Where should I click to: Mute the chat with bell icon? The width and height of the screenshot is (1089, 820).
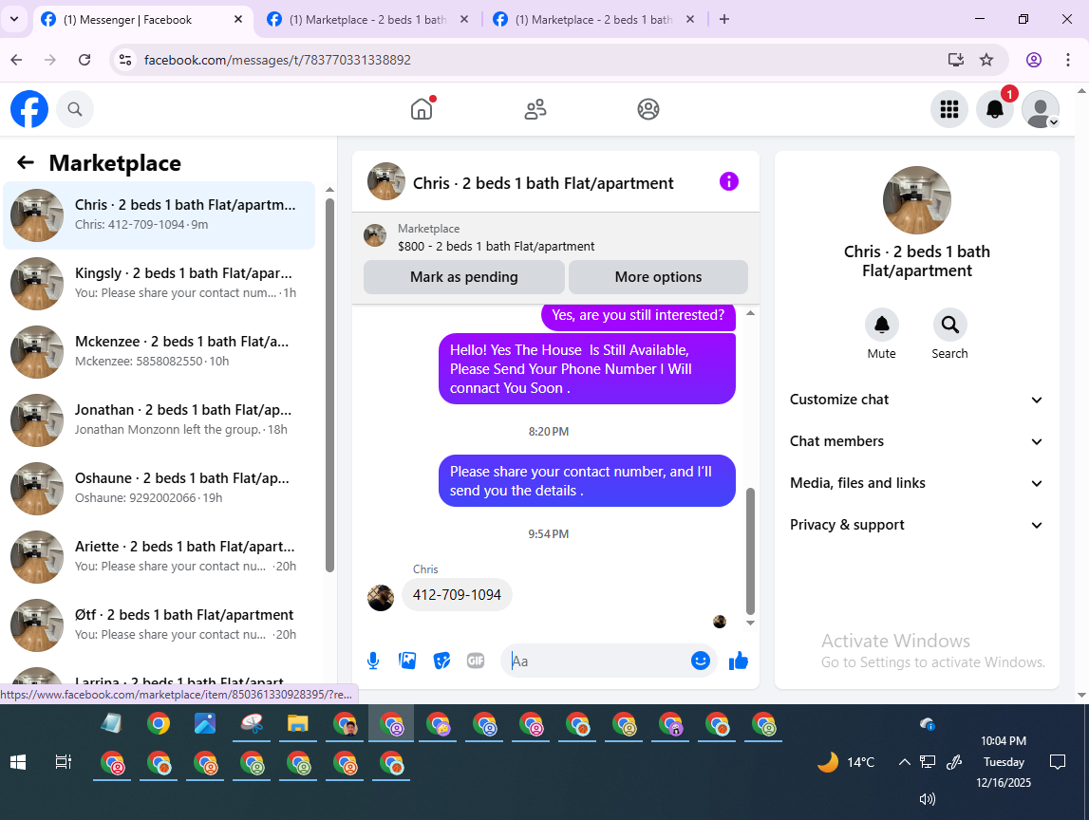pos(881,325)
